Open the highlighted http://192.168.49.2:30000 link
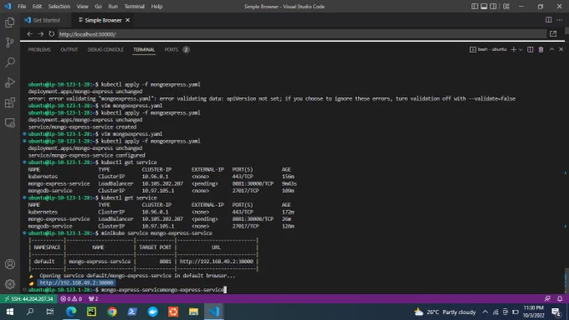 (77, 282)
